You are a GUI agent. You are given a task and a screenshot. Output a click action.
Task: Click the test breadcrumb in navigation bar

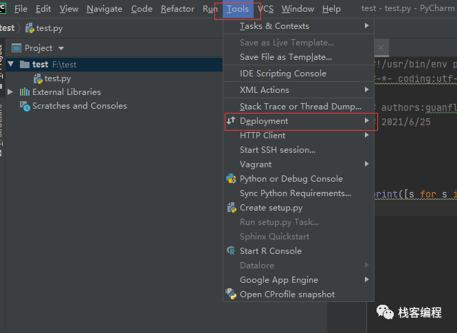point(7,28)
